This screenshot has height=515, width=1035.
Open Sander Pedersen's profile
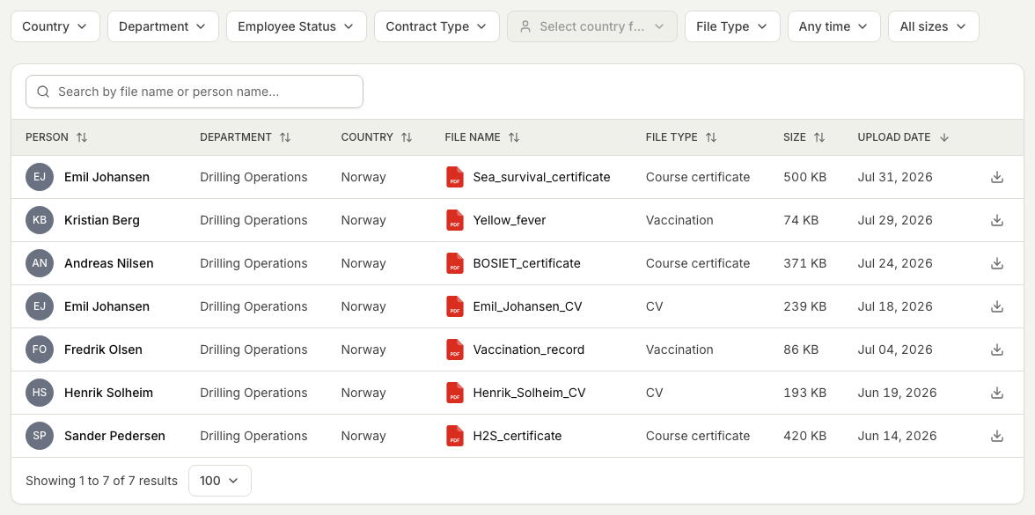pos(114,436)
